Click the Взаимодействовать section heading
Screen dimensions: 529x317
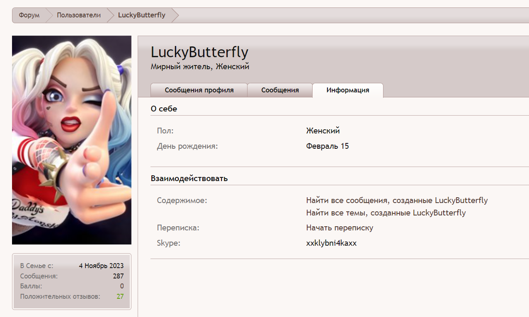(x=189, y=179)
